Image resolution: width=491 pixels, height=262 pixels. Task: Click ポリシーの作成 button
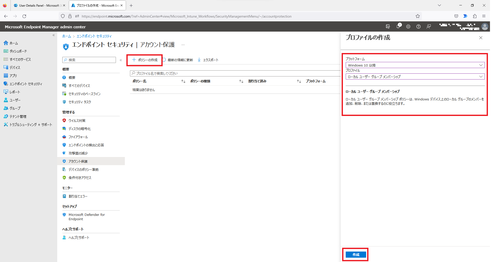click(x=145, y=60)
